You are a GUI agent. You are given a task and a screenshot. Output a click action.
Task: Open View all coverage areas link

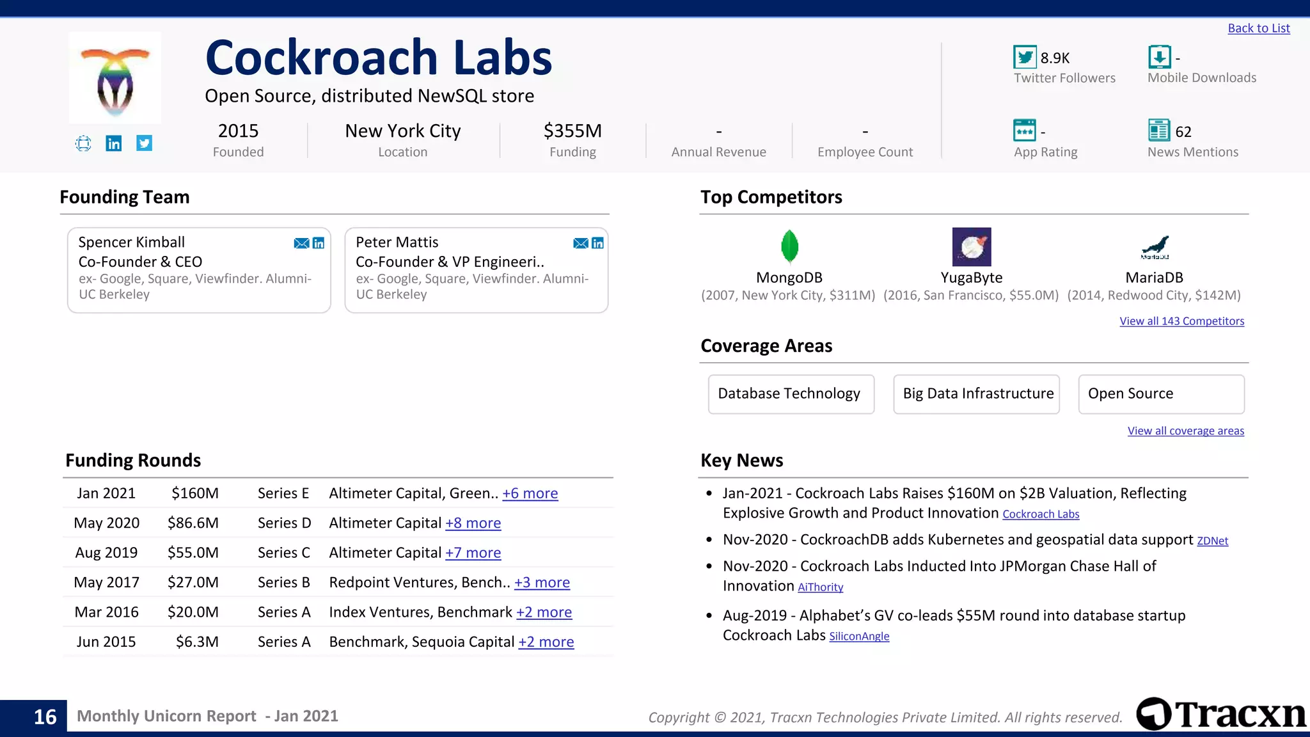(1185, 431)
